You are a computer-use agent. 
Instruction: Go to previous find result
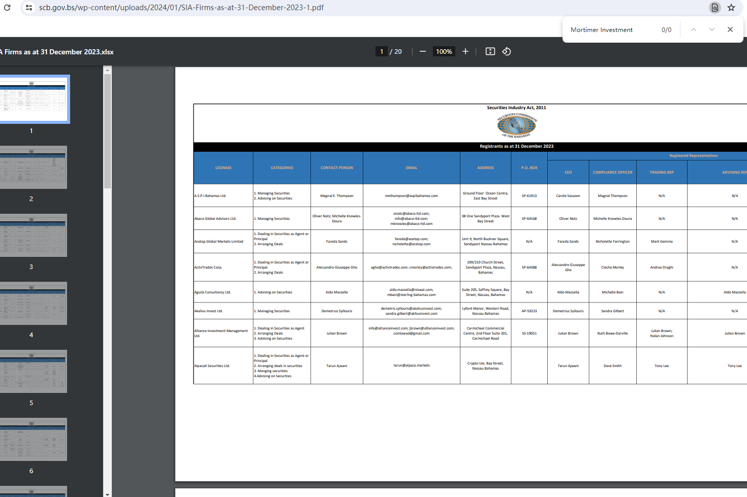pos(694,29)
